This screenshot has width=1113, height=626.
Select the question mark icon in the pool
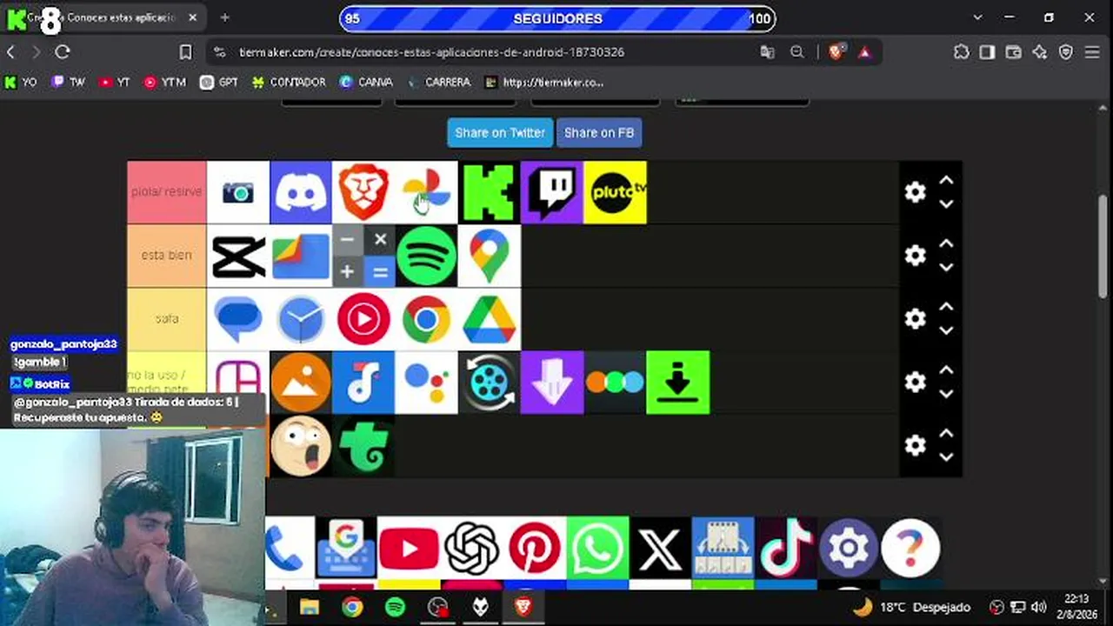[x=910, y=548]
